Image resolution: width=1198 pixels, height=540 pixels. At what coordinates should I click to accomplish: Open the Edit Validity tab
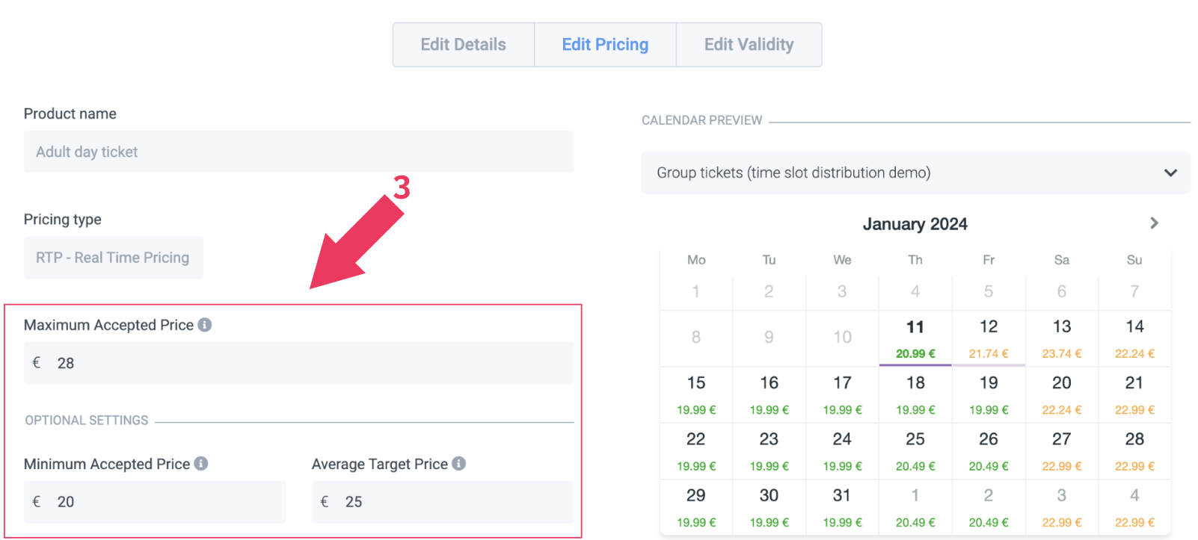coord(749,45)
